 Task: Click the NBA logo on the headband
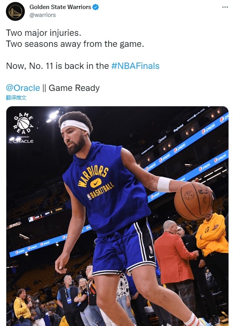65,124
